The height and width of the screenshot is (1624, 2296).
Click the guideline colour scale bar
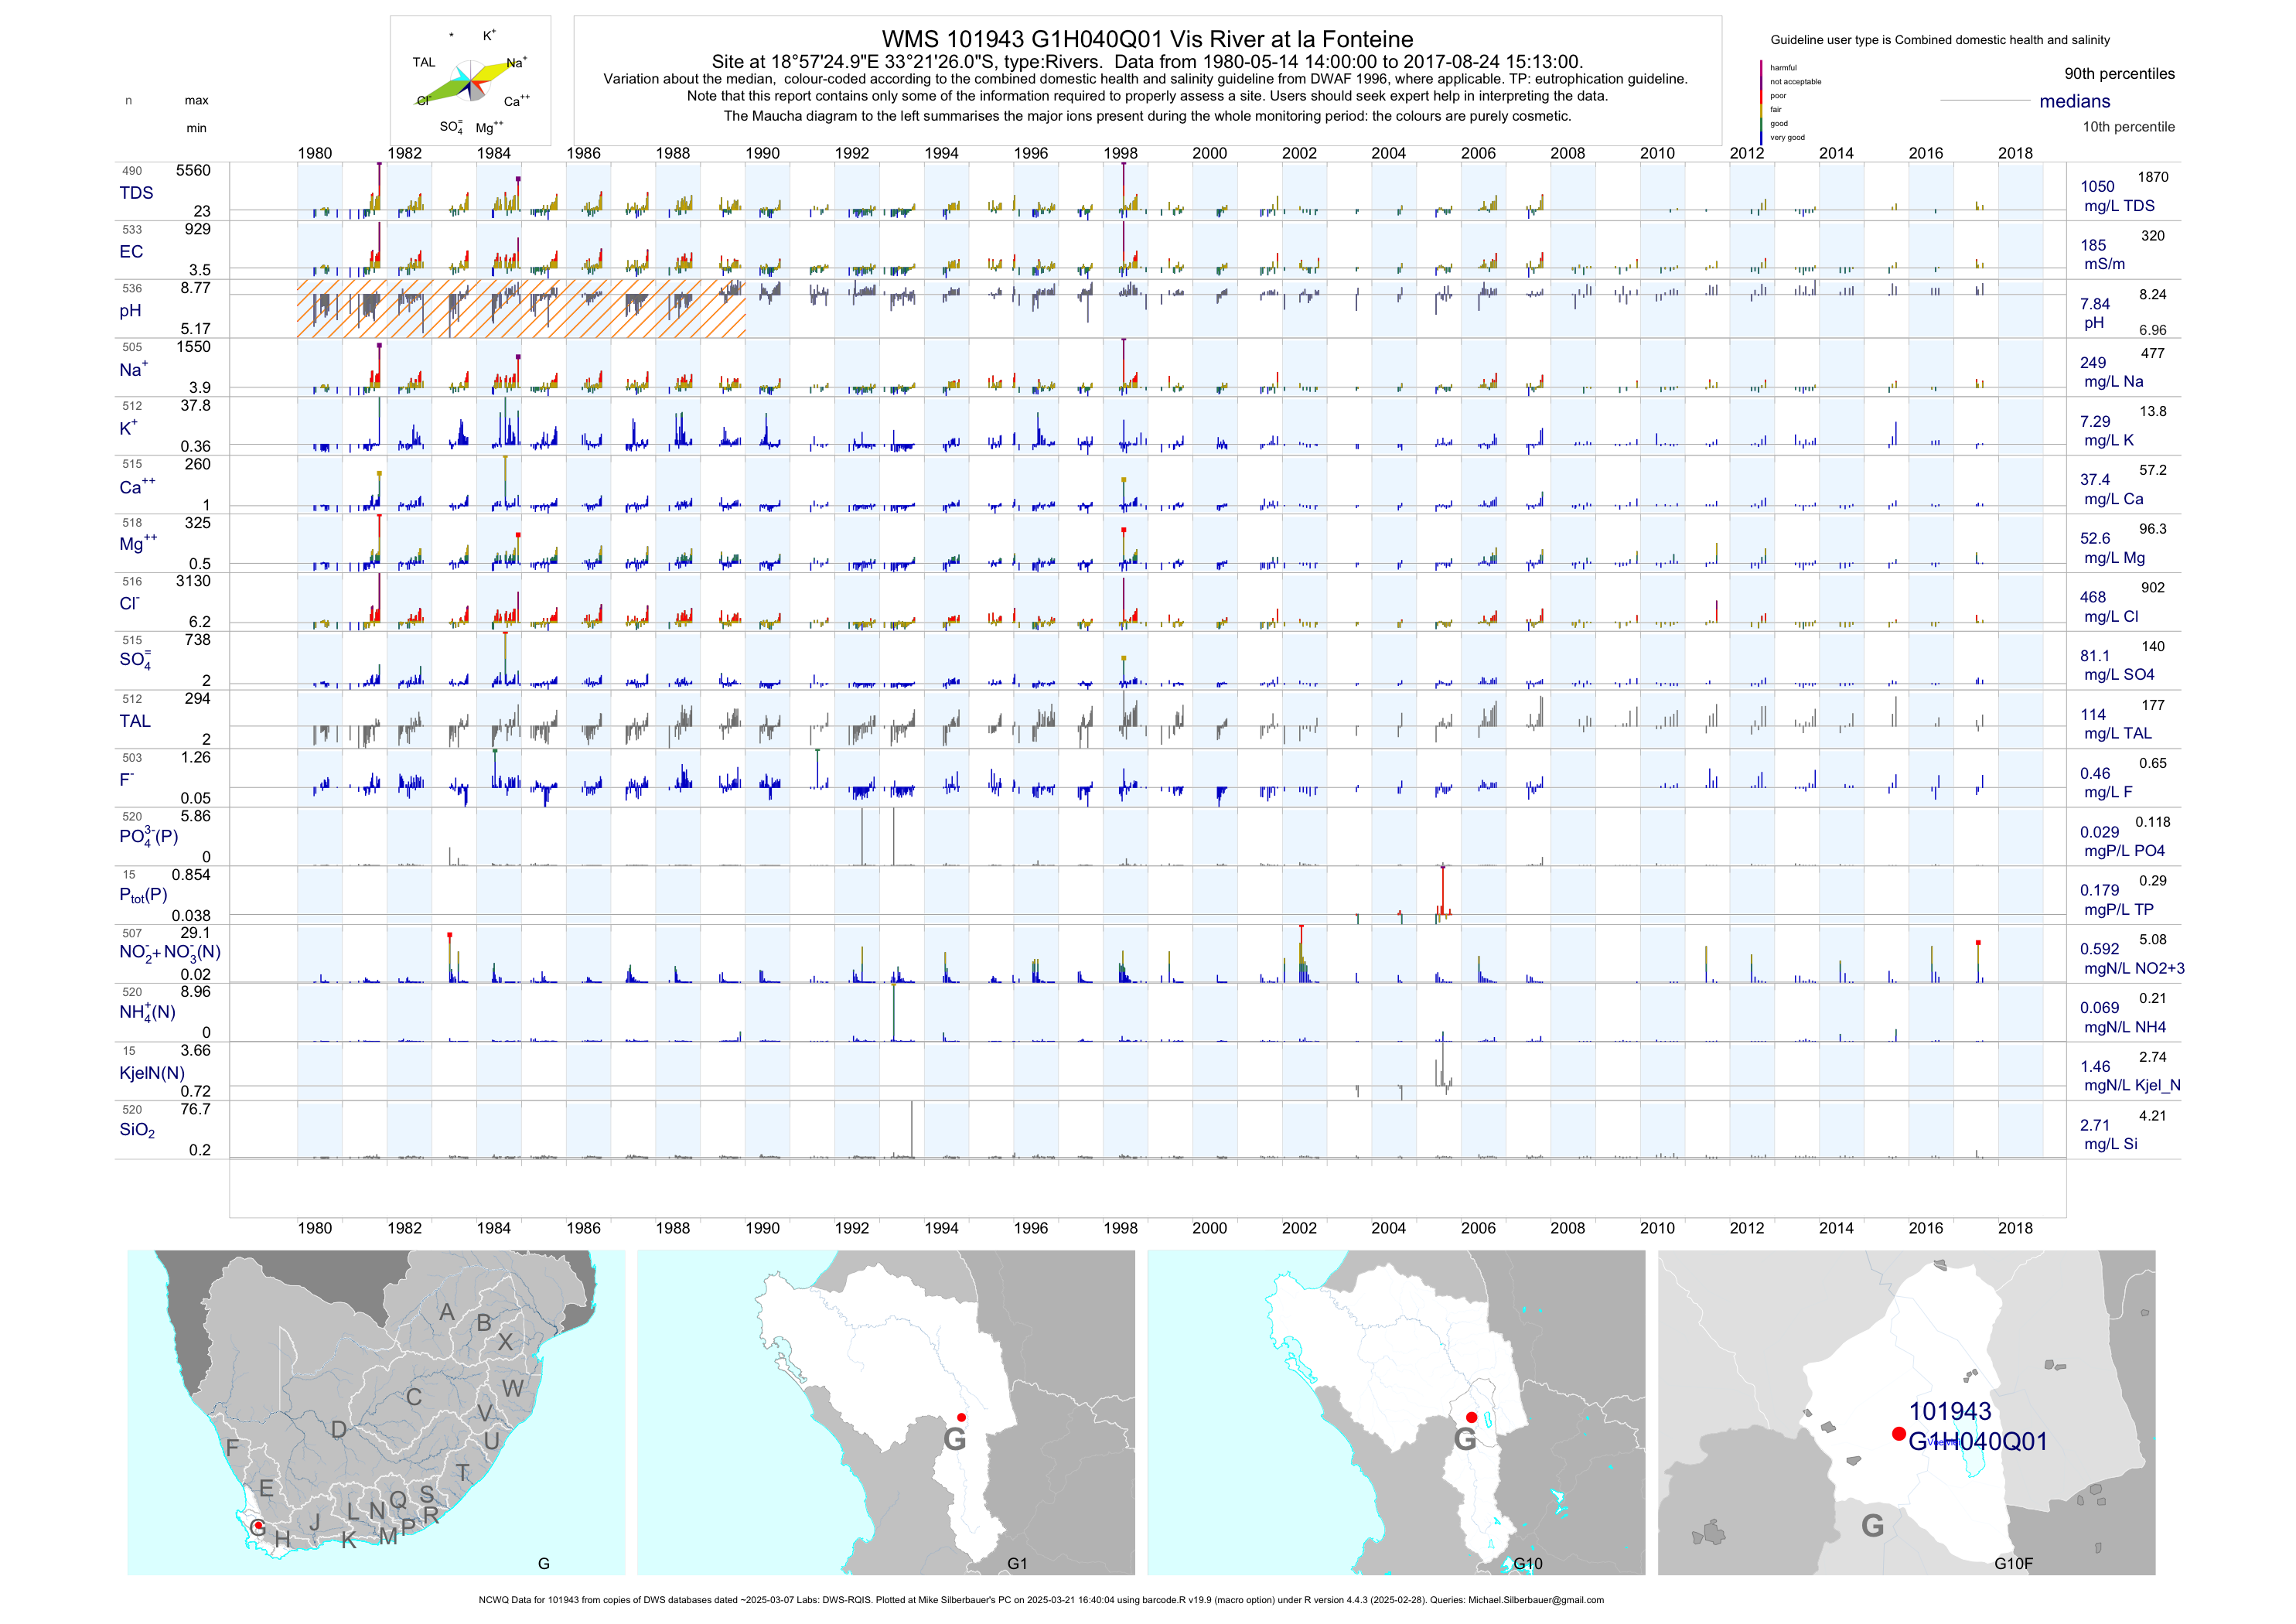click(x=1761, y=102)
